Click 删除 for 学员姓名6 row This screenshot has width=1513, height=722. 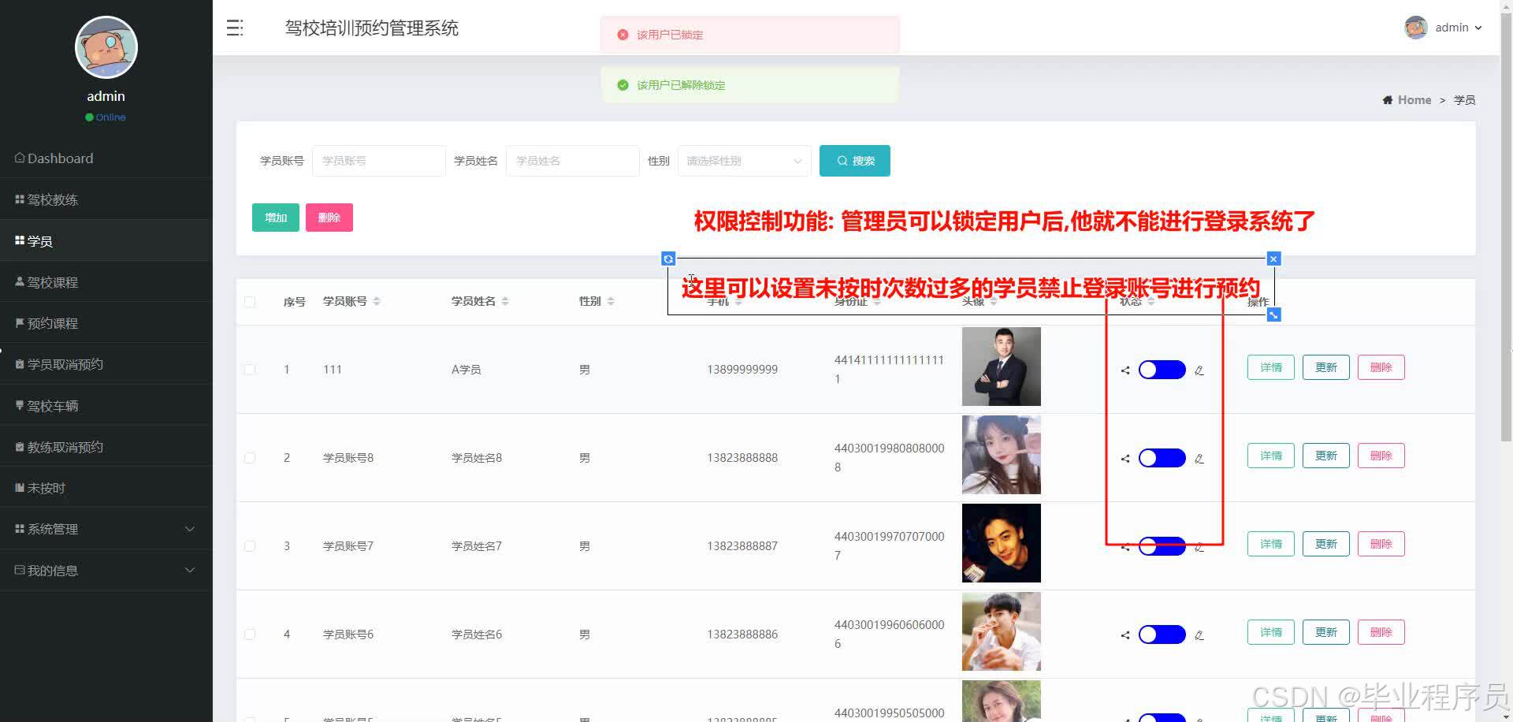[x=1381, y=632]
